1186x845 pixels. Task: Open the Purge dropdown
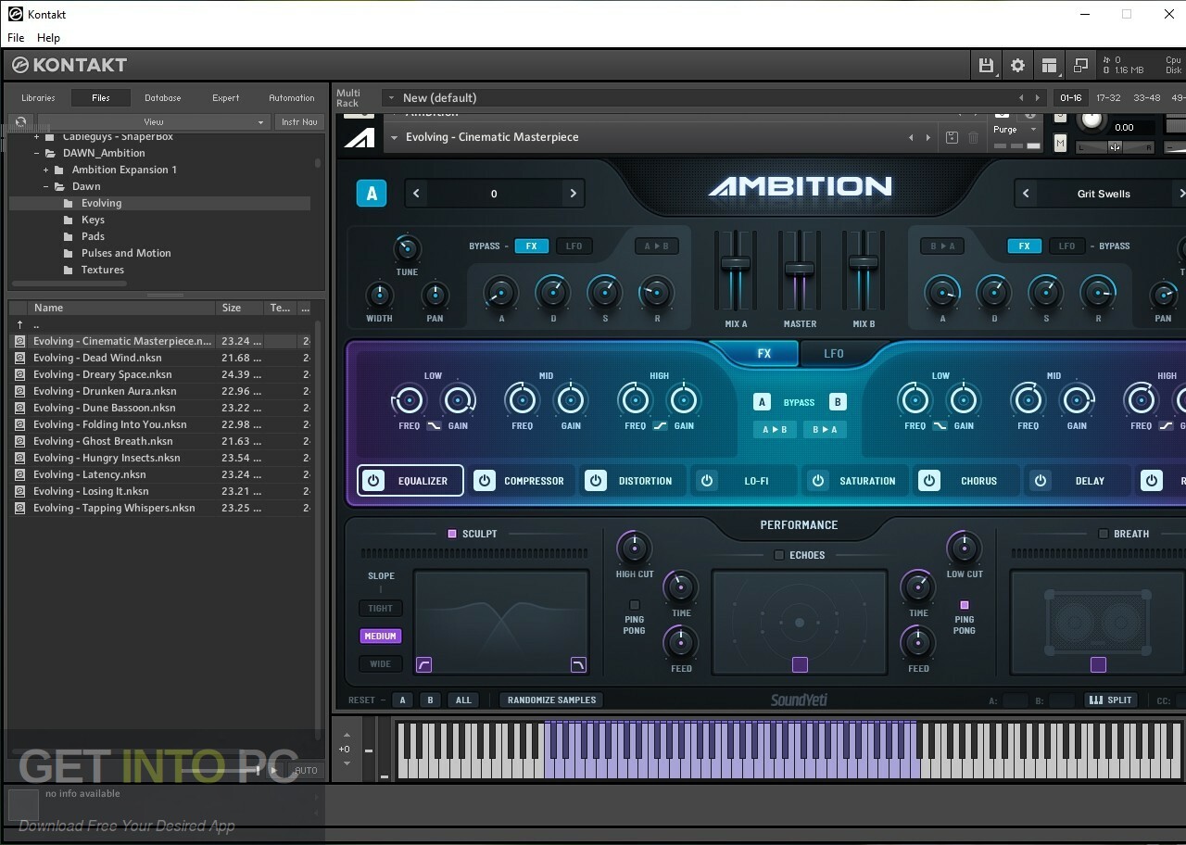(x=1015, y=130)
